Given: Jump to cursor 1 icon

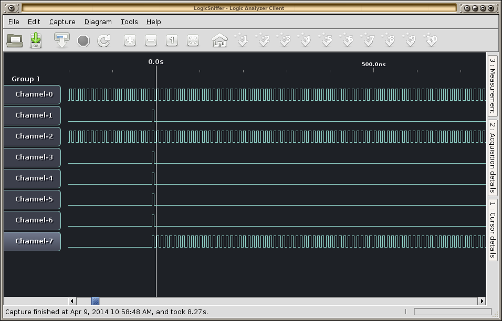Looking at the screenshot, I should 242,40.
